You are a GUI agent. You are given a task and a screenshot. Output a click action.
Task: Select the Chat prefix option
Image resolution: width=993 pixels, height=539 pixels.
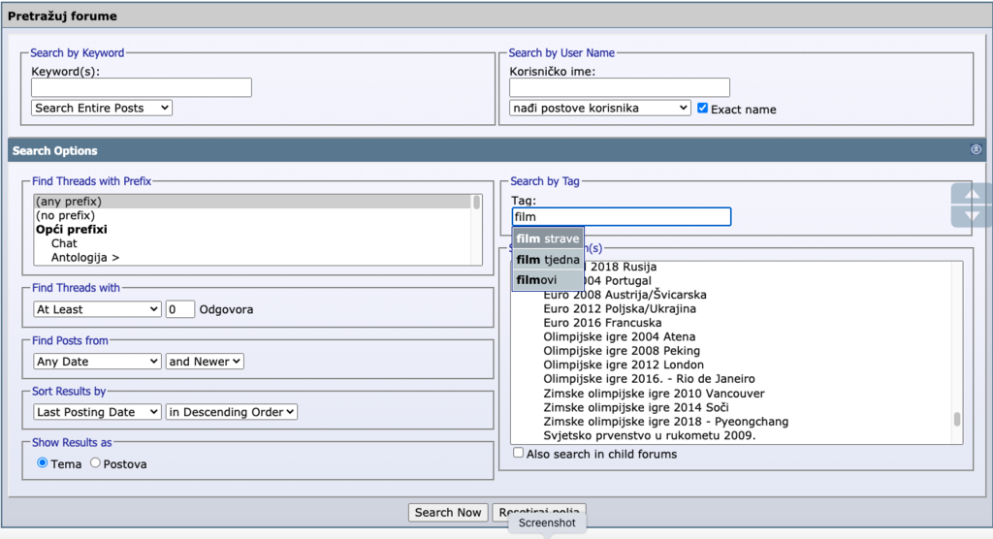point(252,243)
